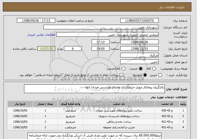Click the buyer organization field شهرداری خمین
197x139 pixels.
(x=101, y=27)
